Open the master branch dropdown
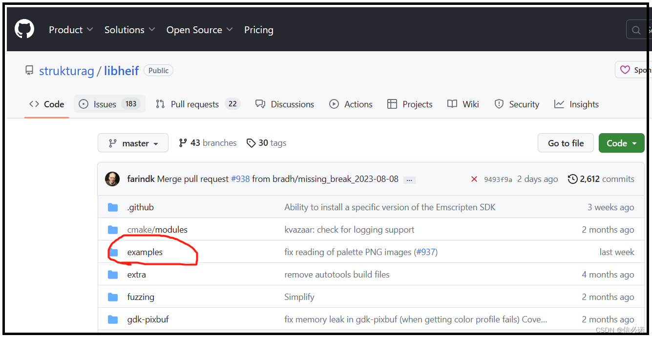This screenshot has width=652, height=338. pyautogui.click(x=133, y=143)
